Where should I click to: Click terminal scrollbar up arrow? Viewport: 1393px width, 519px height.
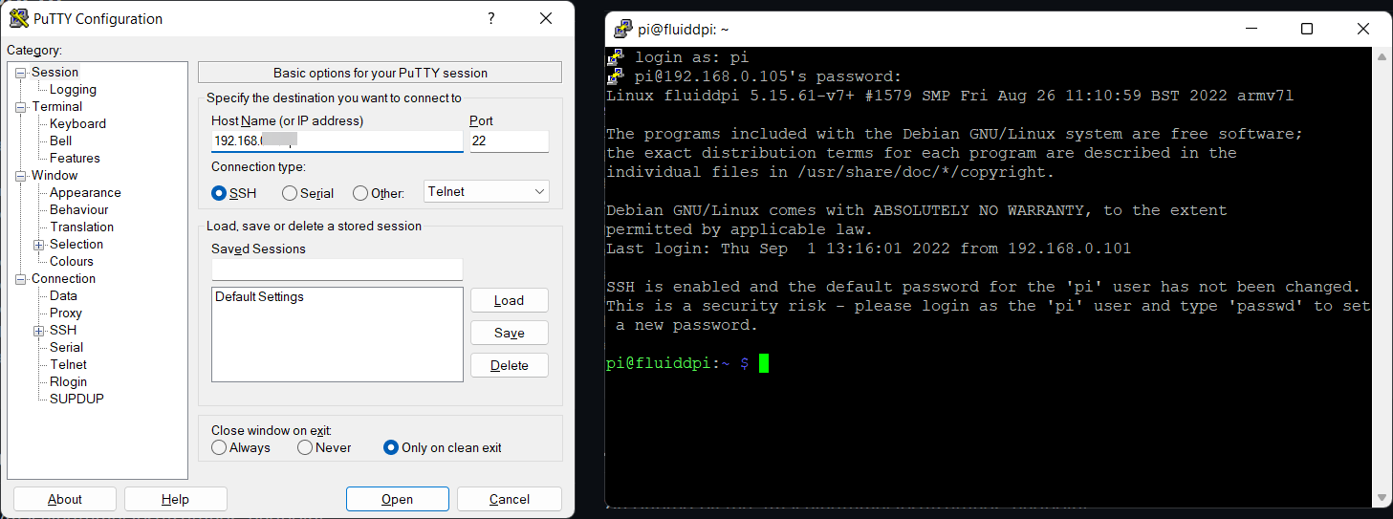point(1382,56)
